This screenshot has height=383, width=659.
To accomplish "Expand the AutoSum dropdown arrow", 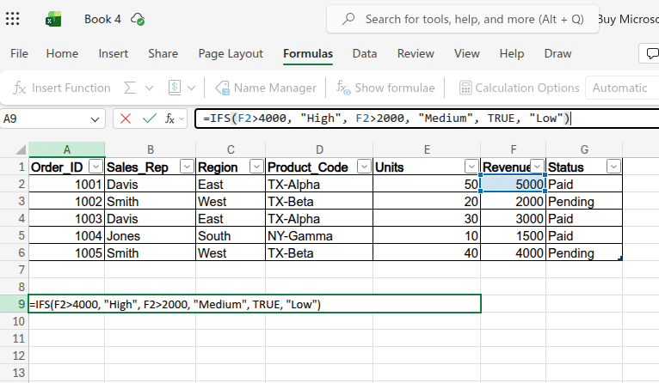I will [x=149, y=88].
